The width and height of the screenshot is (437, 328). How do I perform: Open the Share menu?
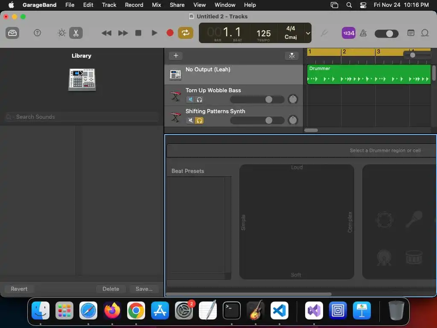click(x=177, y=5)
